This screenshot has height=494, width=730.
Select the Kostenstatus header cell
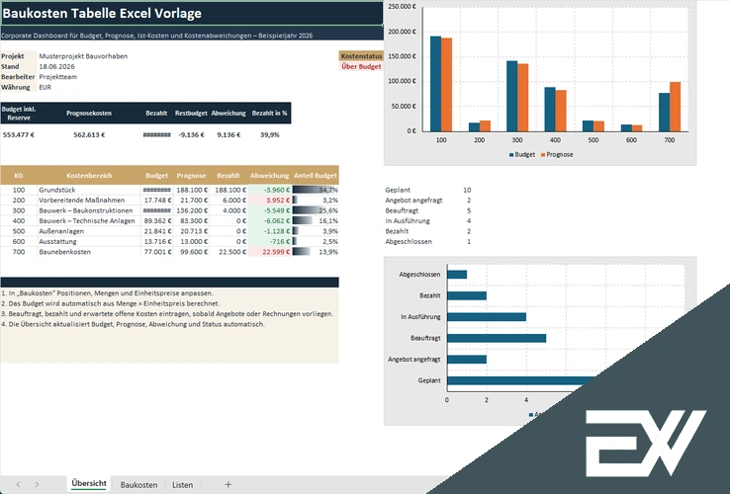pyautogui.click(x=361, y=55)
